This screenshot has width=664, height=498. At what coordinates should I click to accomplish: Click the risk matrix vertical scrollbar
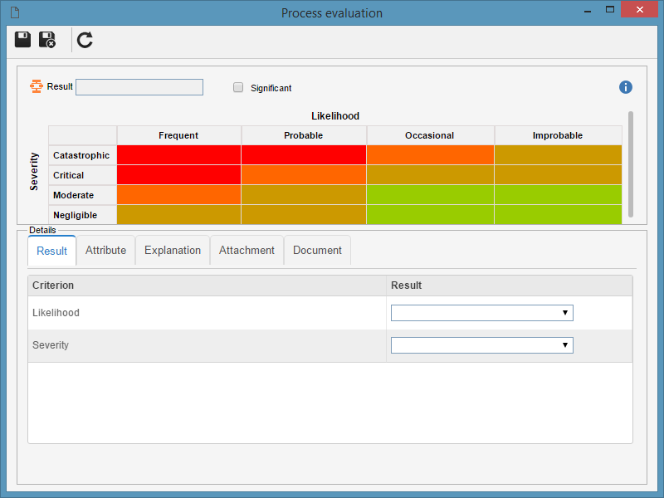pos(631,164)
